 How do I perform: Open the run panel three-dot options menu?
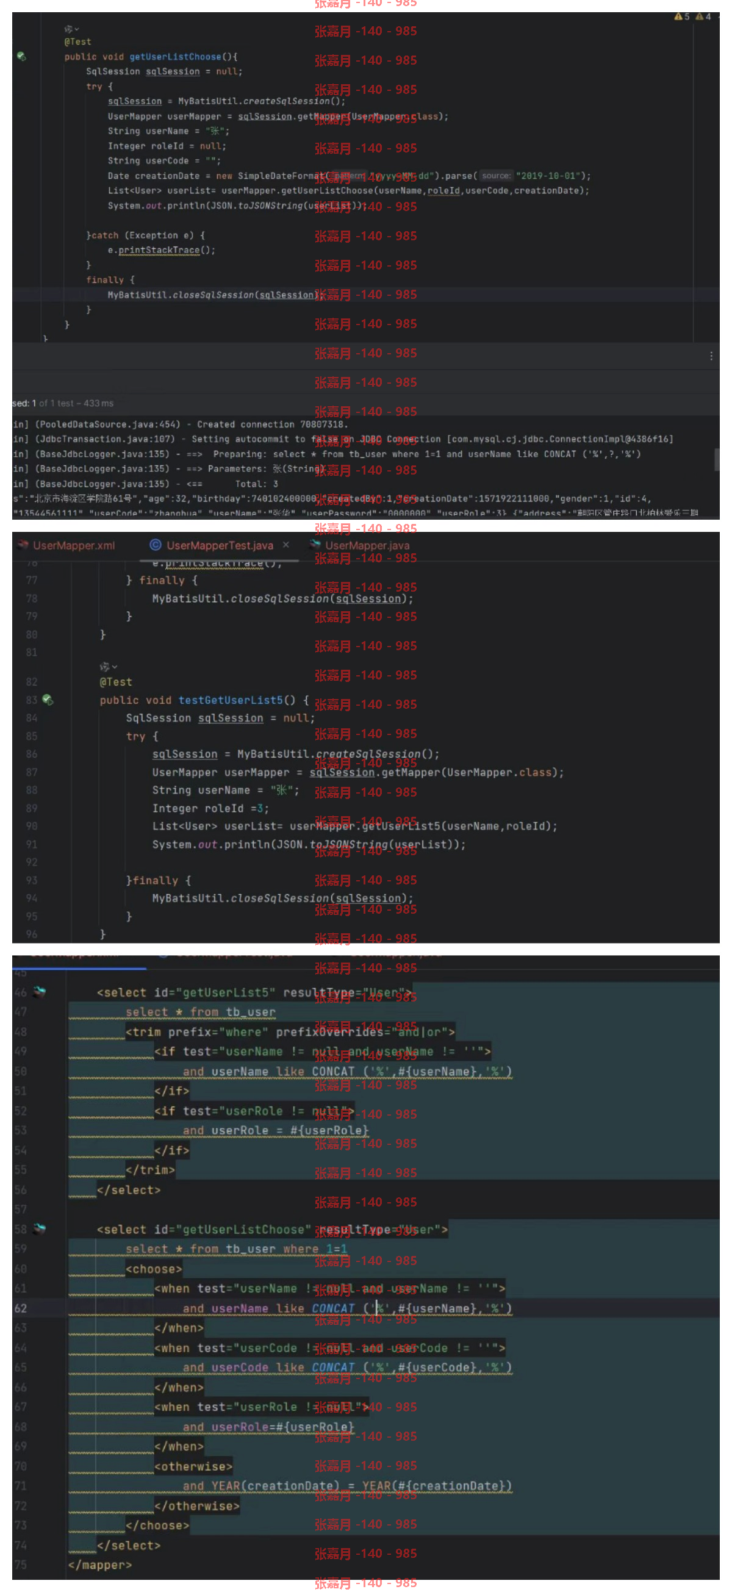click(x=711, y=356)
